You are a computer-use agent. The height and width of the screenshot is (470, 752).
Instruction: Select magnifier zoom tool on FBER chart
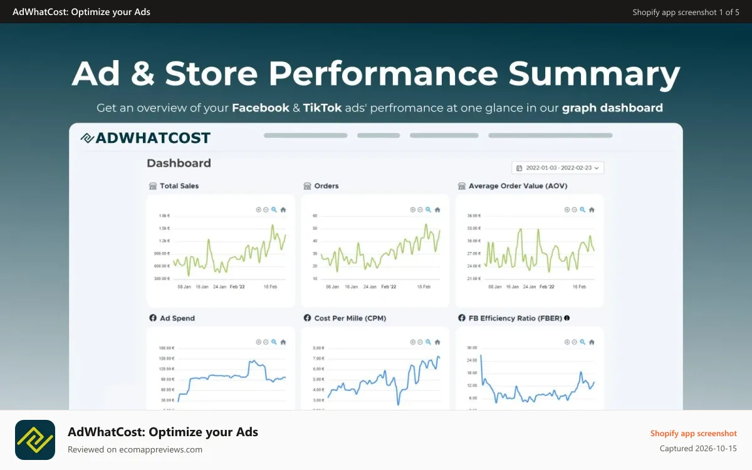tap(583, 342)
